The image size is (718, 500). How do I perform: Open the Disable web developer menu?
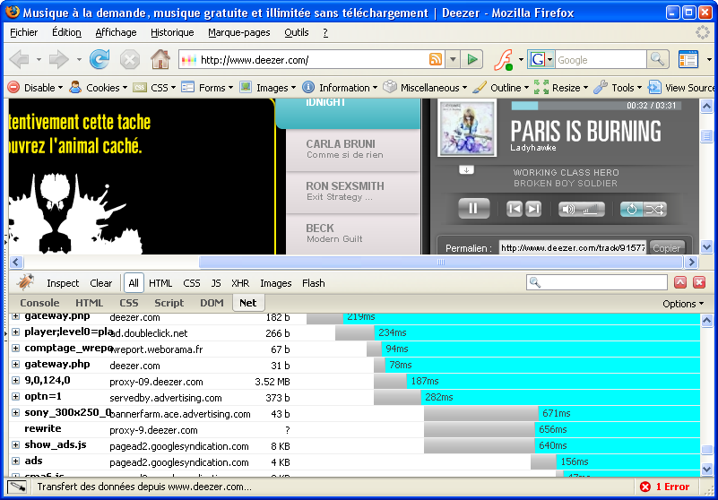[x=35, y=88]
